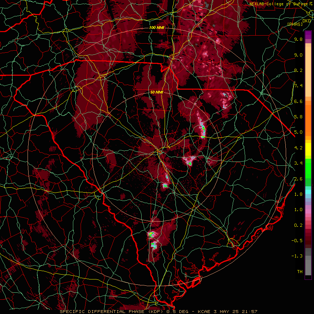This screenshot has width=314, height=314.
Task: Click the 8.2 legend value
Action: click(298, 70)
